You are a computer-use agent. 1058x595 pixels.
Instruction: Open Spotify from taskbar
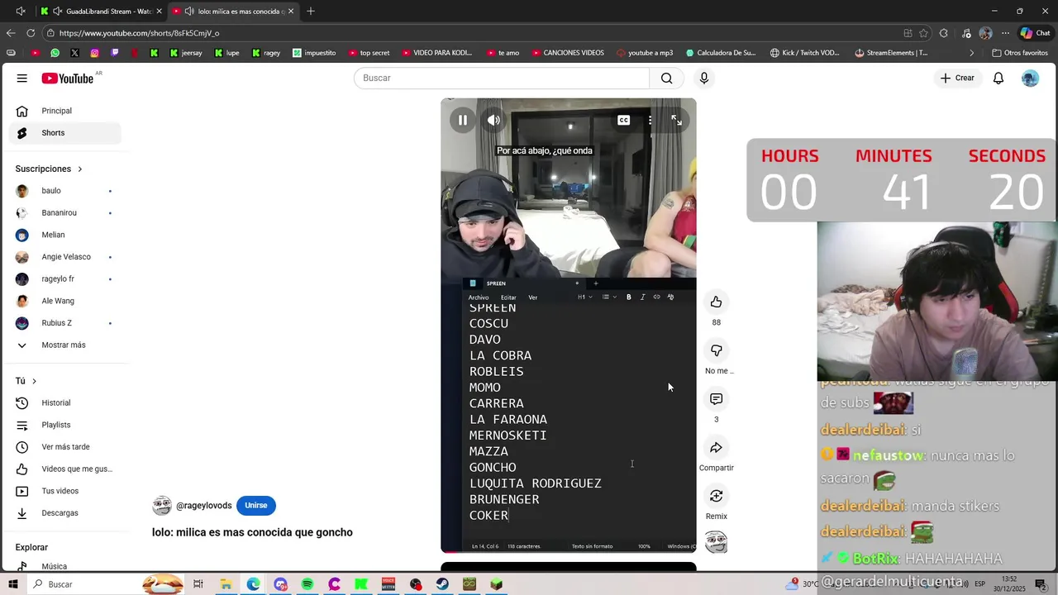click(307, 584)
